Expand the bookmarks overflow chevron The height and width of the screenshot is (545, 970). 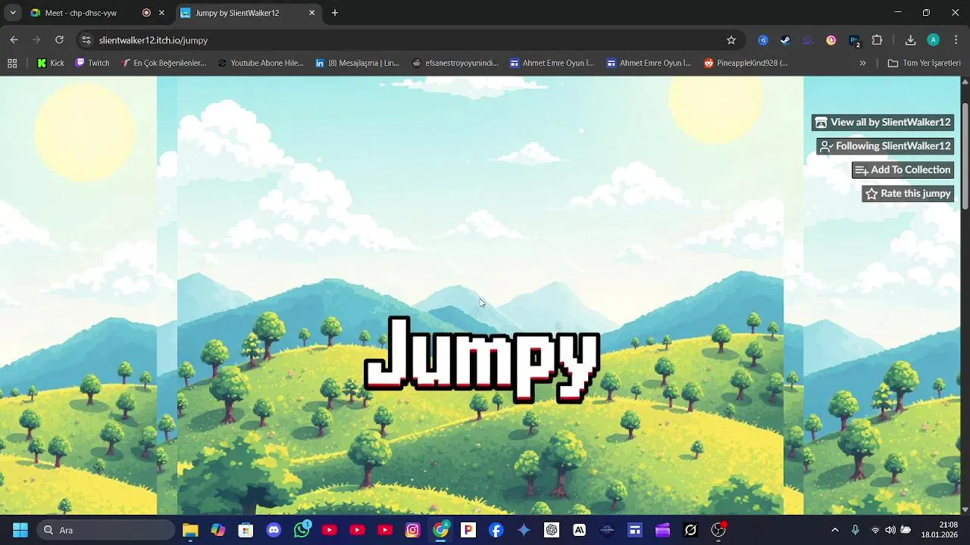point(862,64)
